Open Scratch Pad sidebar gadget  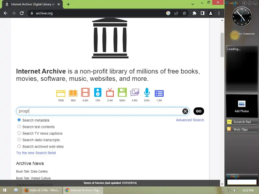point(242,122)
